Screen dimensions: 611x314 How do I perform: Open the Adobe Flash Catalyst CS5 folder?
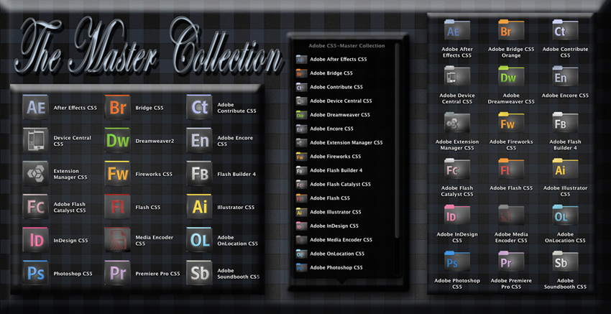[457, 169]
